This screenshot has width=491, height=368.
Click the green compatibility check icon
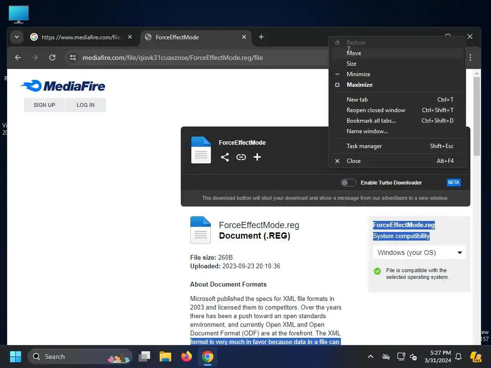pos(377,271)
